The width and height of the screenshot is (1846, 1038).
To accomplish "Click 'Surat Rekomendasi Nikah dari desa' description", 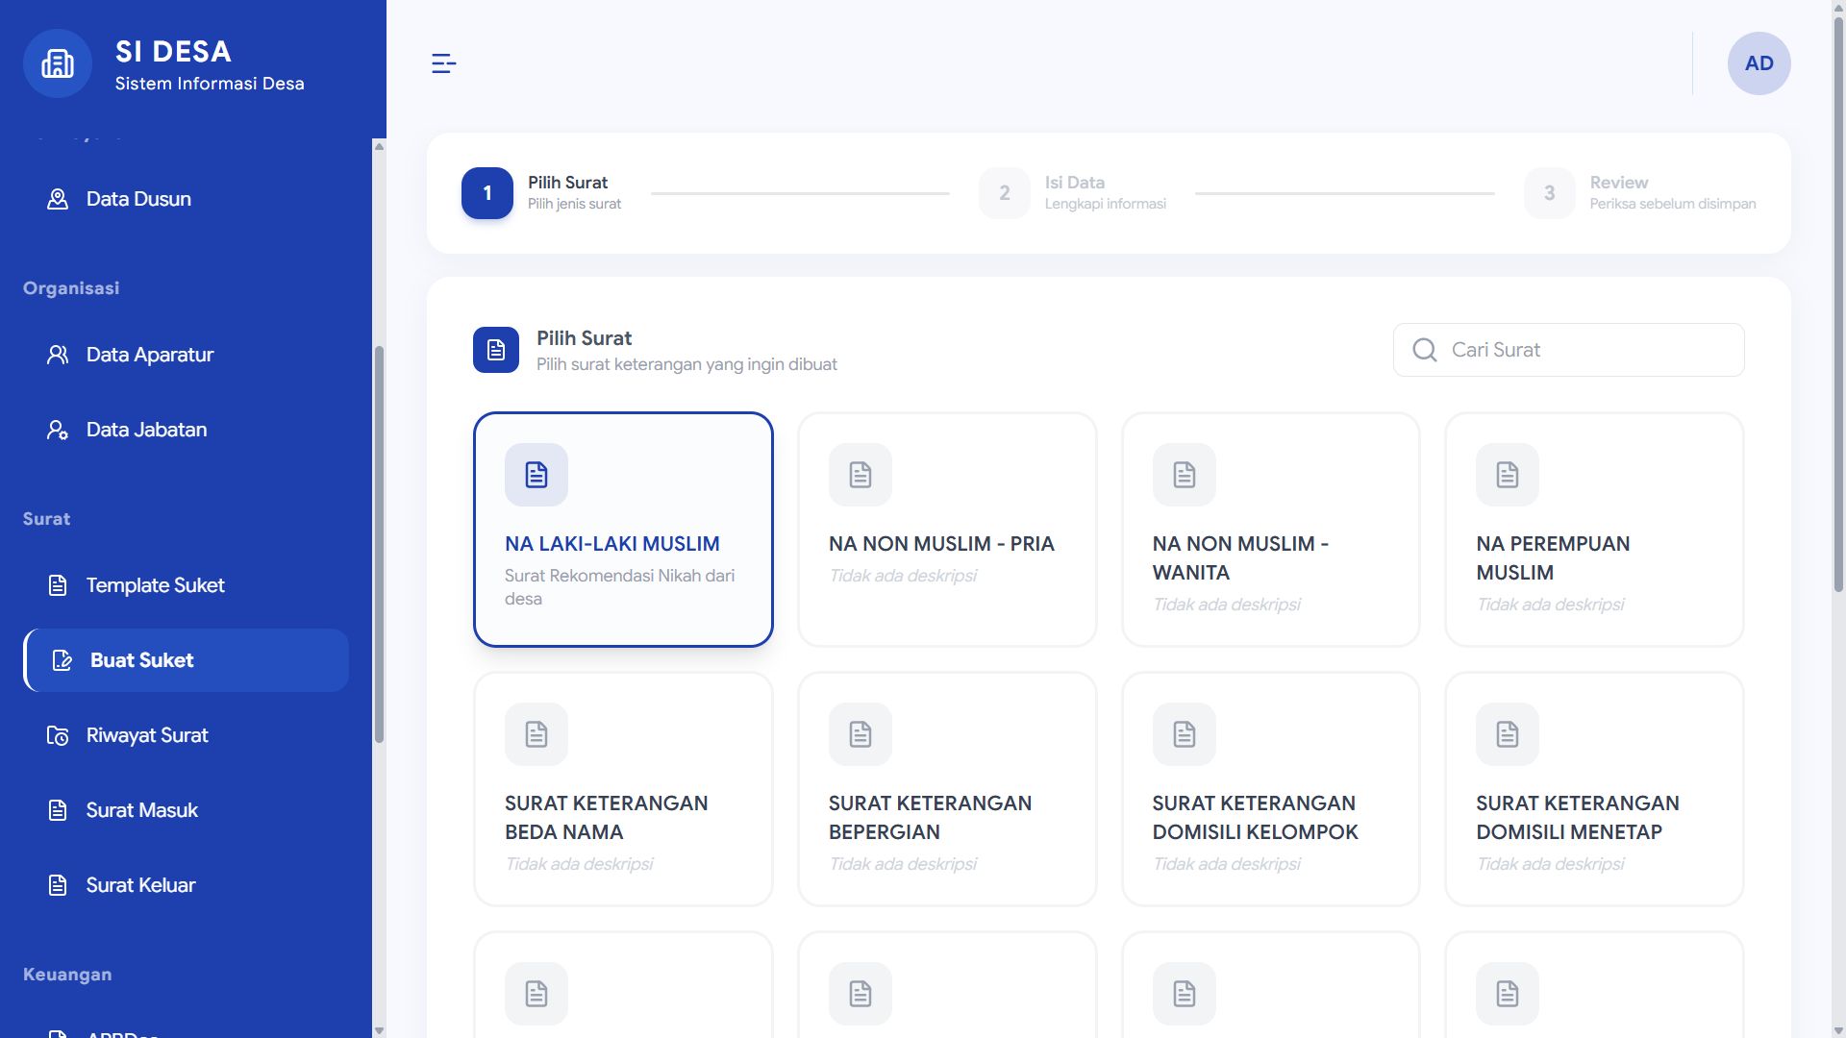I will pos(619,587).
